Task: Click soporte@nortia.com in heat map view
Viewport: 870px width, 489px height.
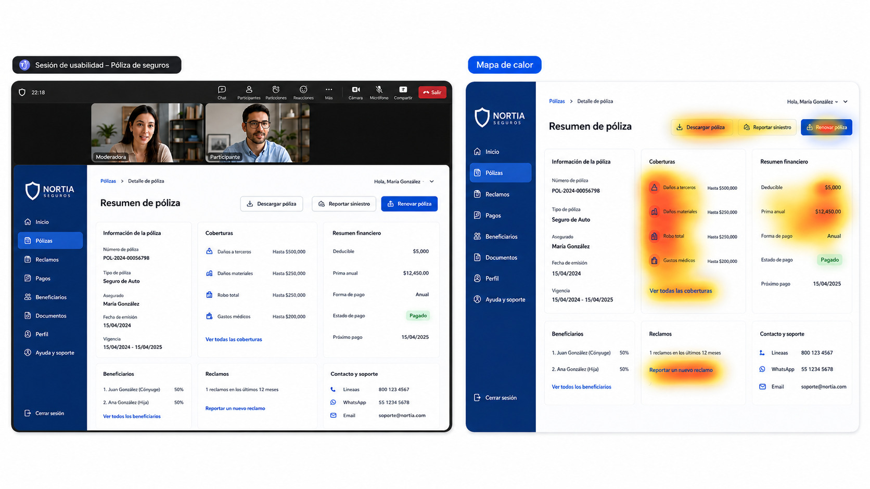Action: (x=824, y=387)
